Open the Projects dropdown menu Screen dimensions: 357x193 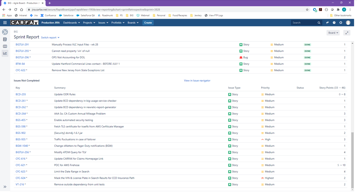point(89,23)
